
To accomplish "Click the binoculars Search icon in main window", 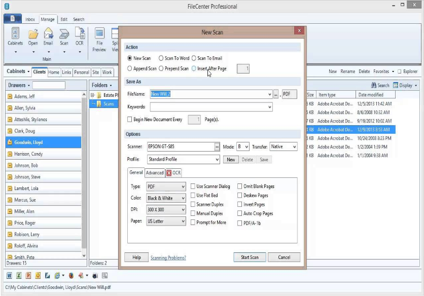I will (374, 85).
